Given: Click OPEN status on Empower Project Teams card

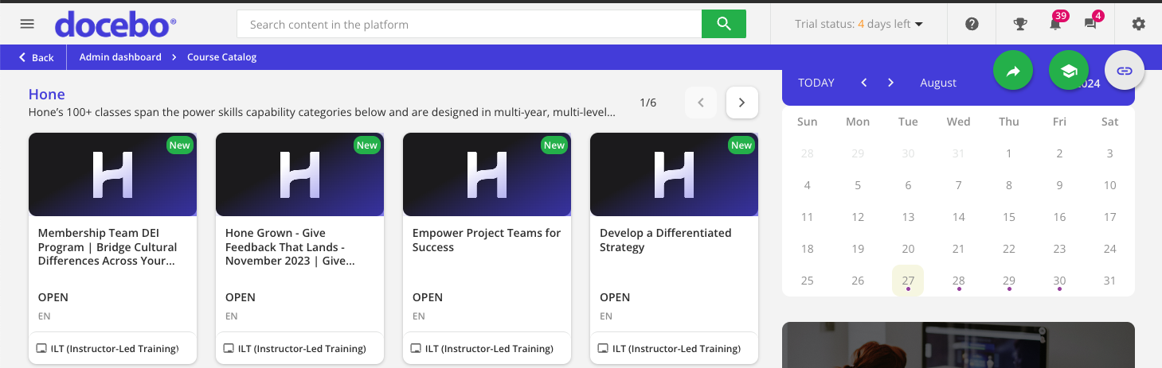Looking at the screenshot, I should tap(428, 297).
